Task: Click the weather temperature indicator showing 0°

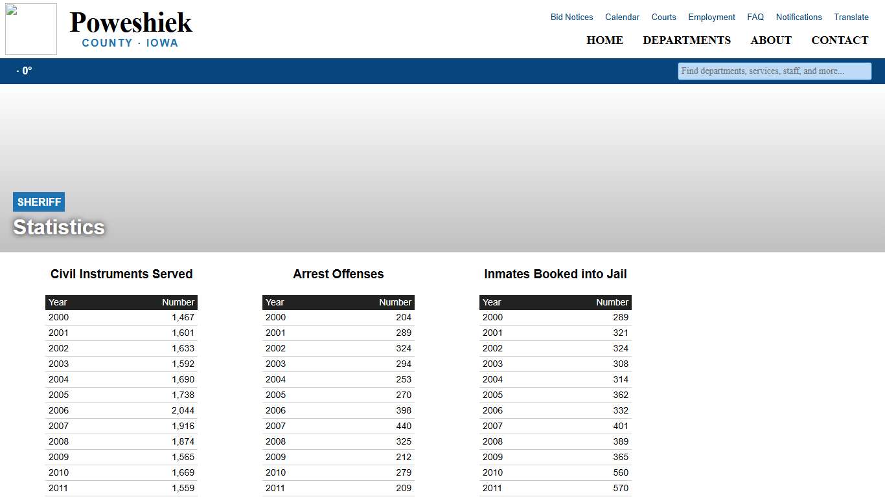Action: click(23, 71)
